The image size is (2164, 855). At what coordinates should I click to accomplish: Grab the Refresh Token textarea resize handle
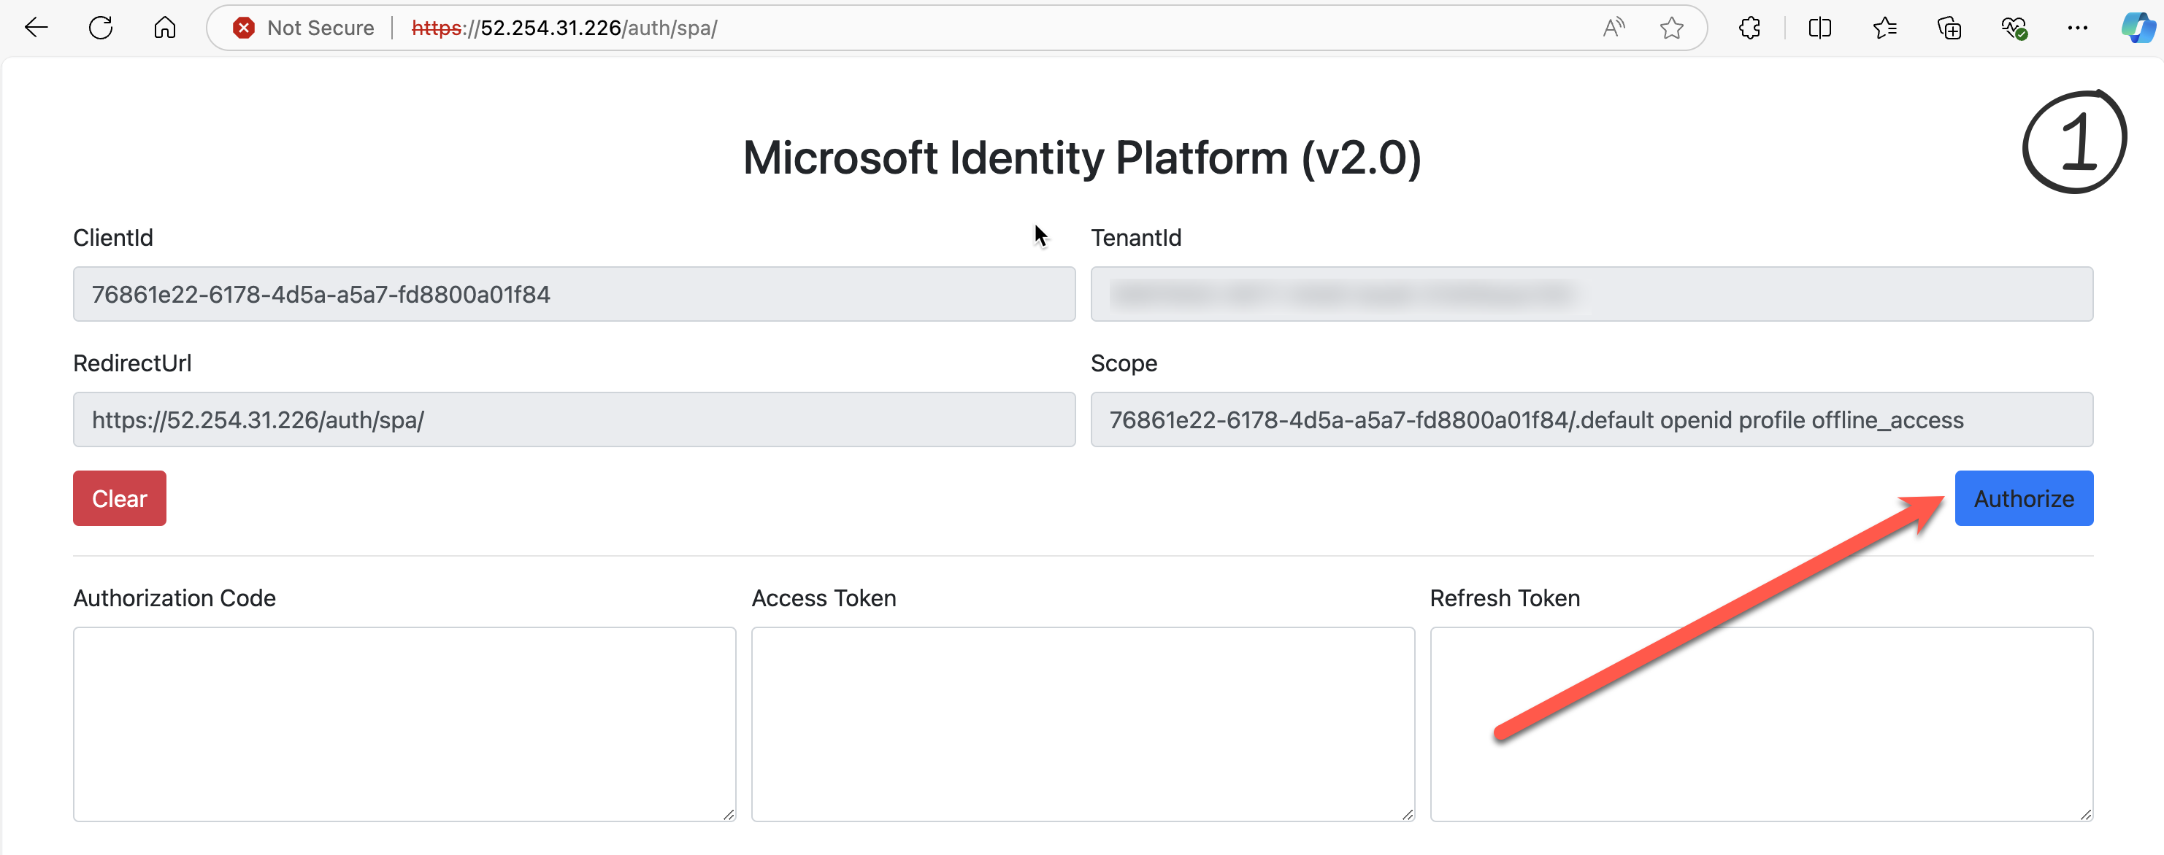[x=2085, y=814]
